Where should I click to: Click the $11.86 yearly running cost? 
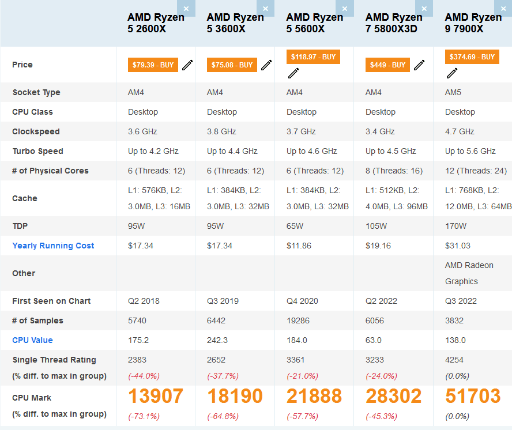point(299,246)
